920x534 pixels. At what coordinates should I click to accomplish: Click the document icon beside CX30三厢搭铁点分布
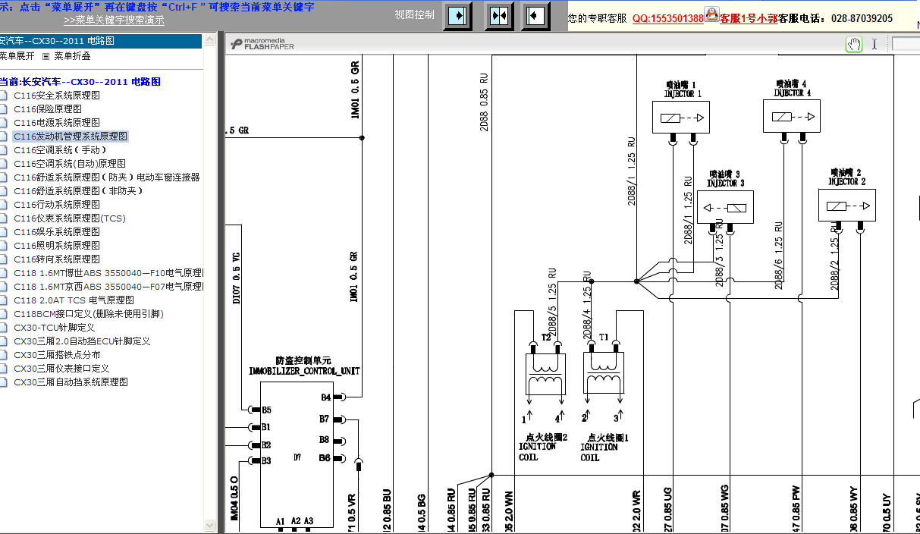(x=4, y=355)
